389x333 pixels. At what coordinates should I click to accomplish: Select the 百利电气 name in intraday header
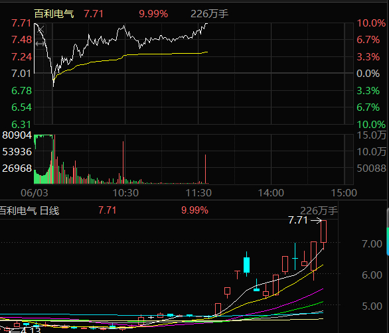pos(54,14)
